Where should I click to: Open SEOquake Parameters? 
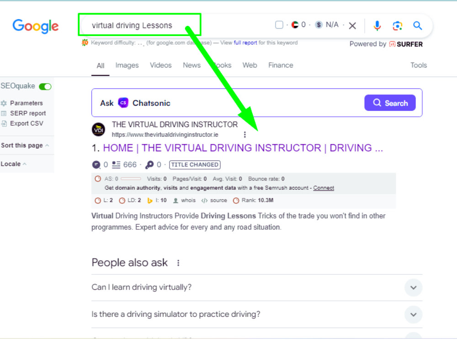[26, 103]
